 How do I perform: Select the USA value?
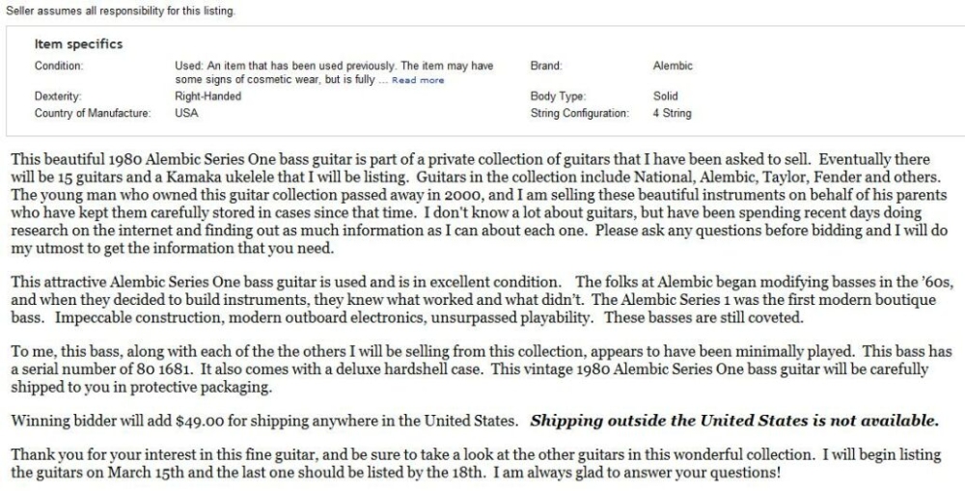coord(185,113)
